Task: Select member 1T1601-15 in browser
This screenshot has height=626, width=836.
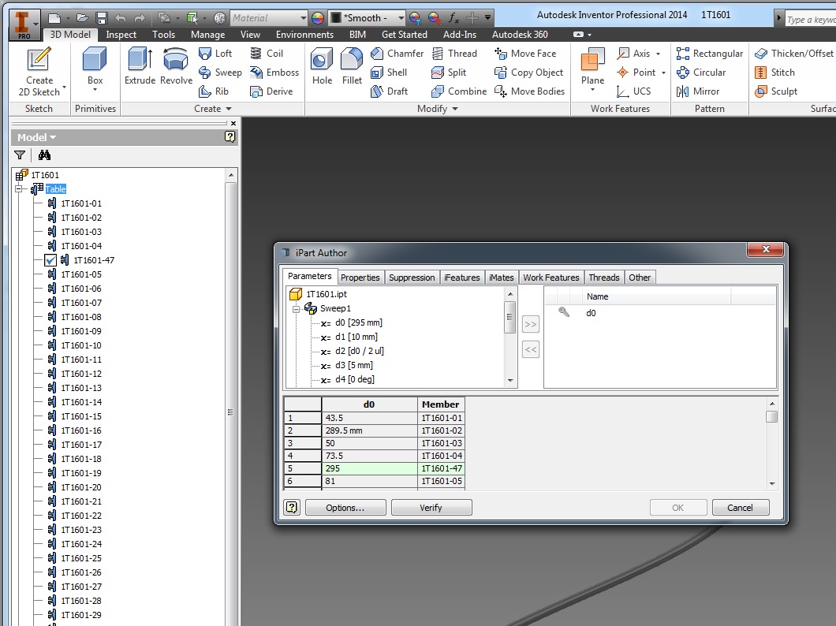Action: tap(81, 416)
